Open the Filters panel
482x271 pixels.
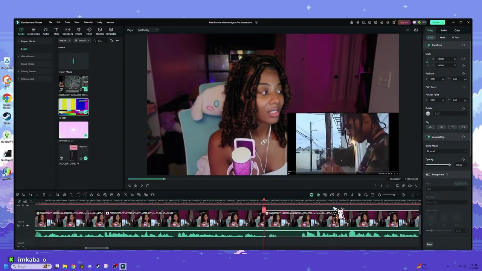89,31
